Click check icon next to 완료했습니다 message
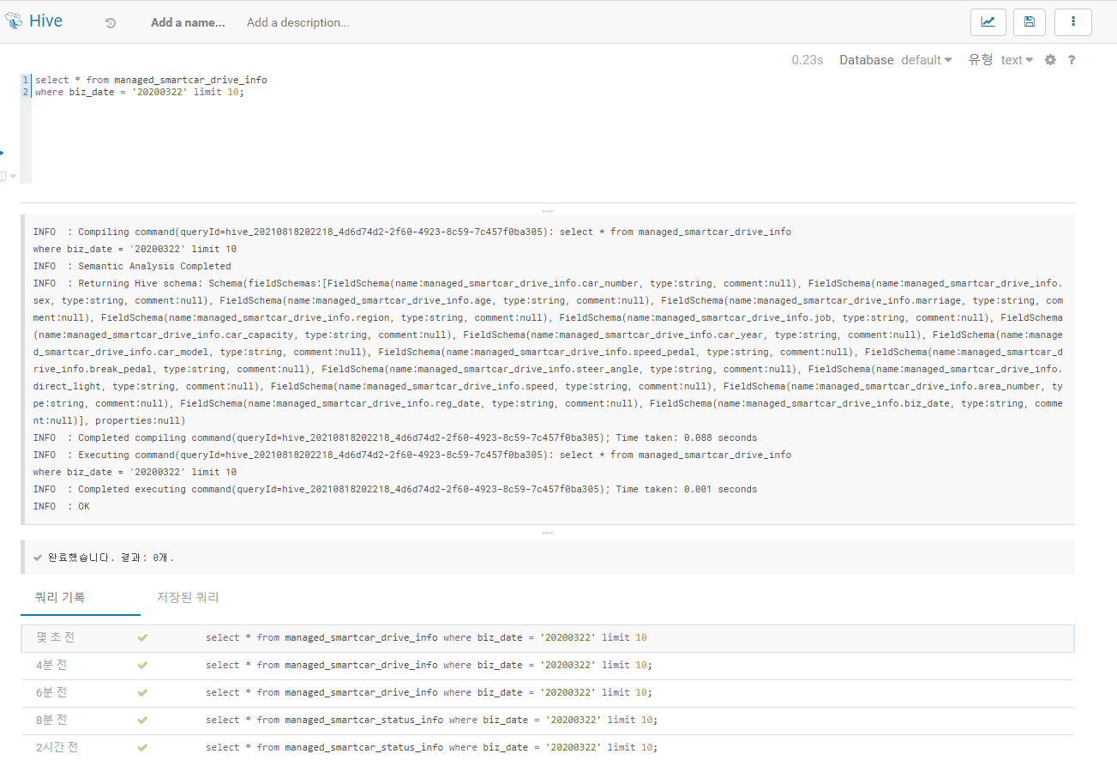 pos(38,558)
